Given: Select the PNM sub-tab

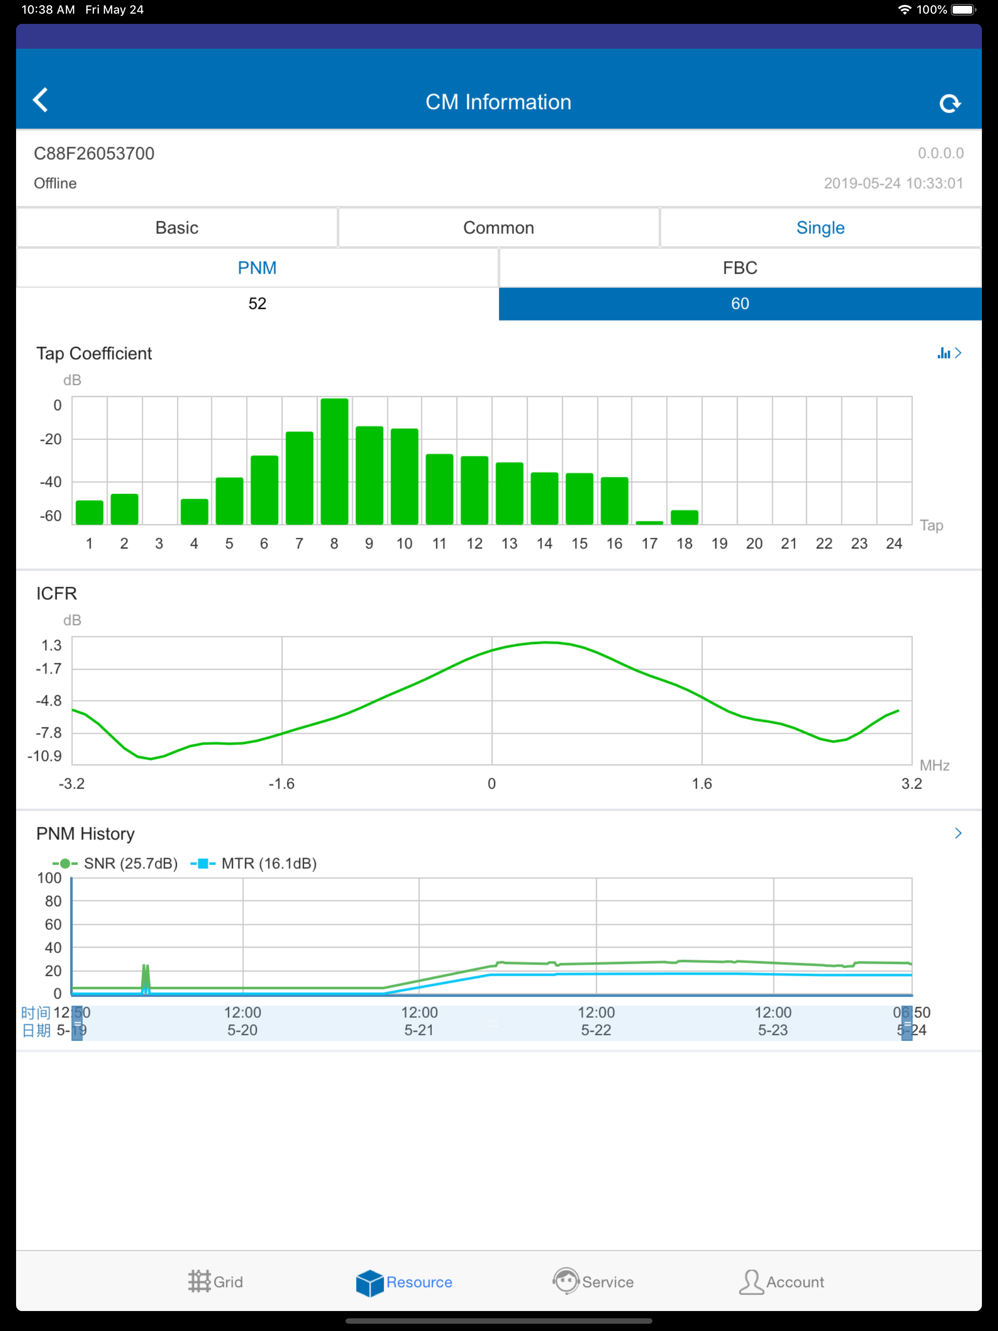Looking at the screenshot, I should [x=257, y=268].
